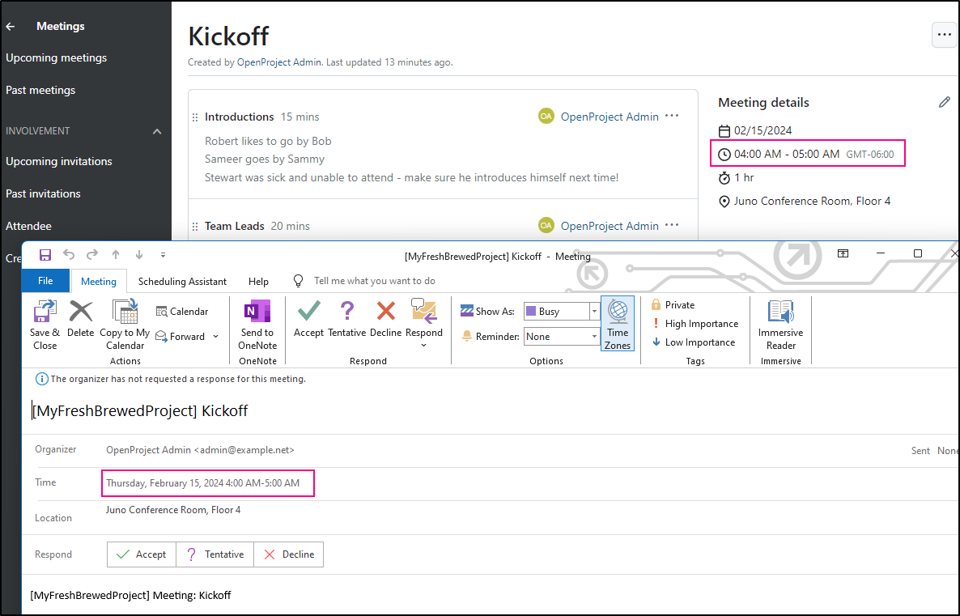Open Upcoming meetings in sidebar
The image size is (960, 616).
(x=57, y=57)
